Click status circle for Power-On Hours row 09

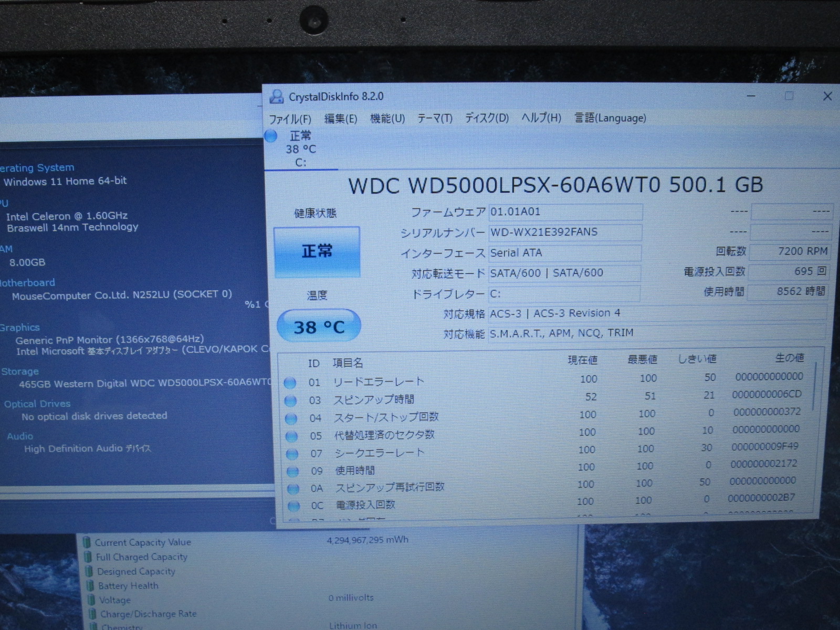[x=292, y=471]
